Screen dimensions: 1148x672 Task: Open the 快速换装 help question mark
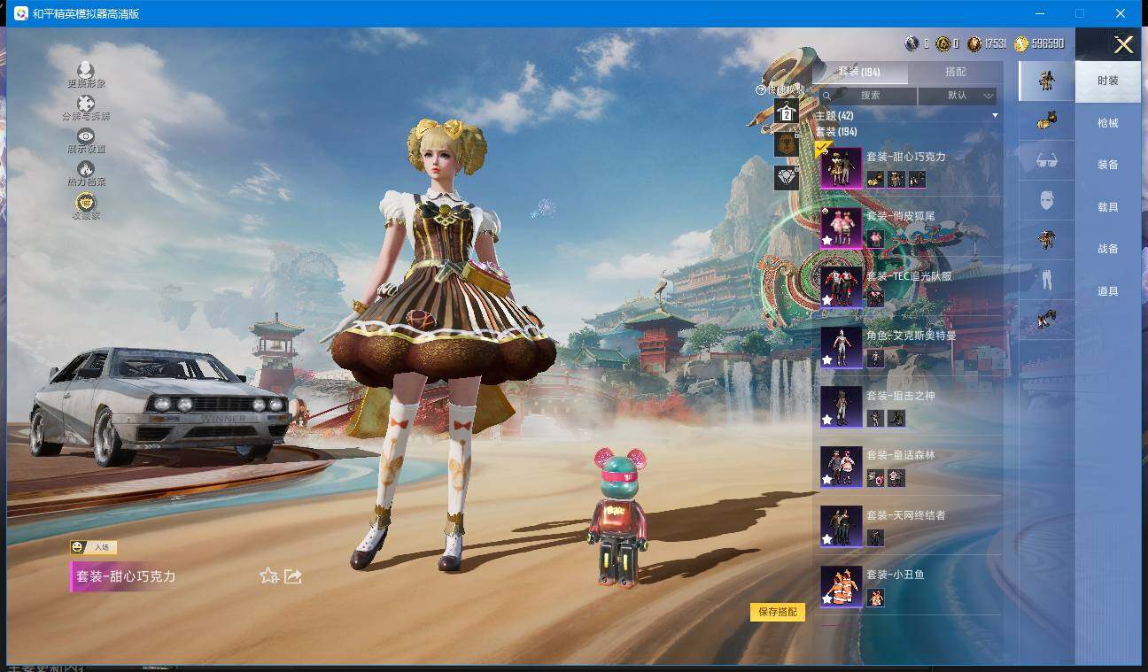point(760,89)
